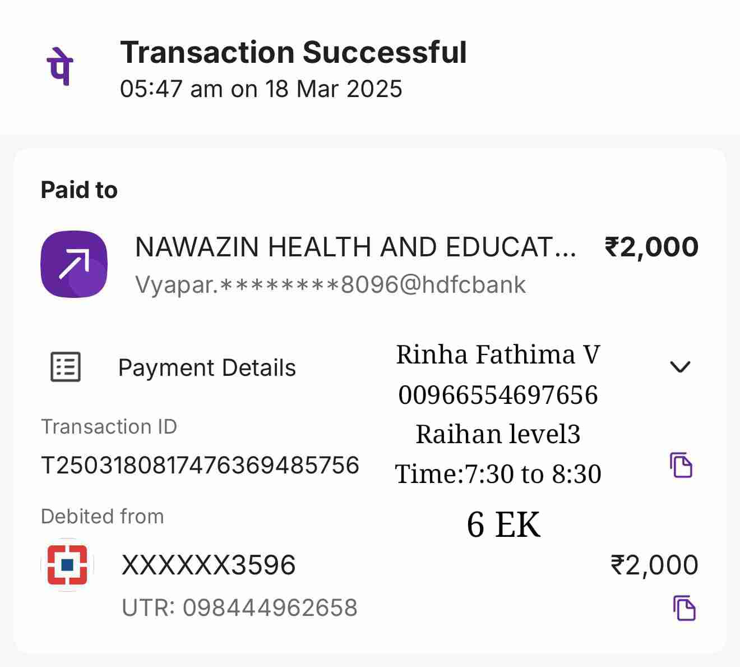Viewport: 740px width, 667px height.
Task: Copy the Transaction ID with the copy icon
Action: (681, 464)
